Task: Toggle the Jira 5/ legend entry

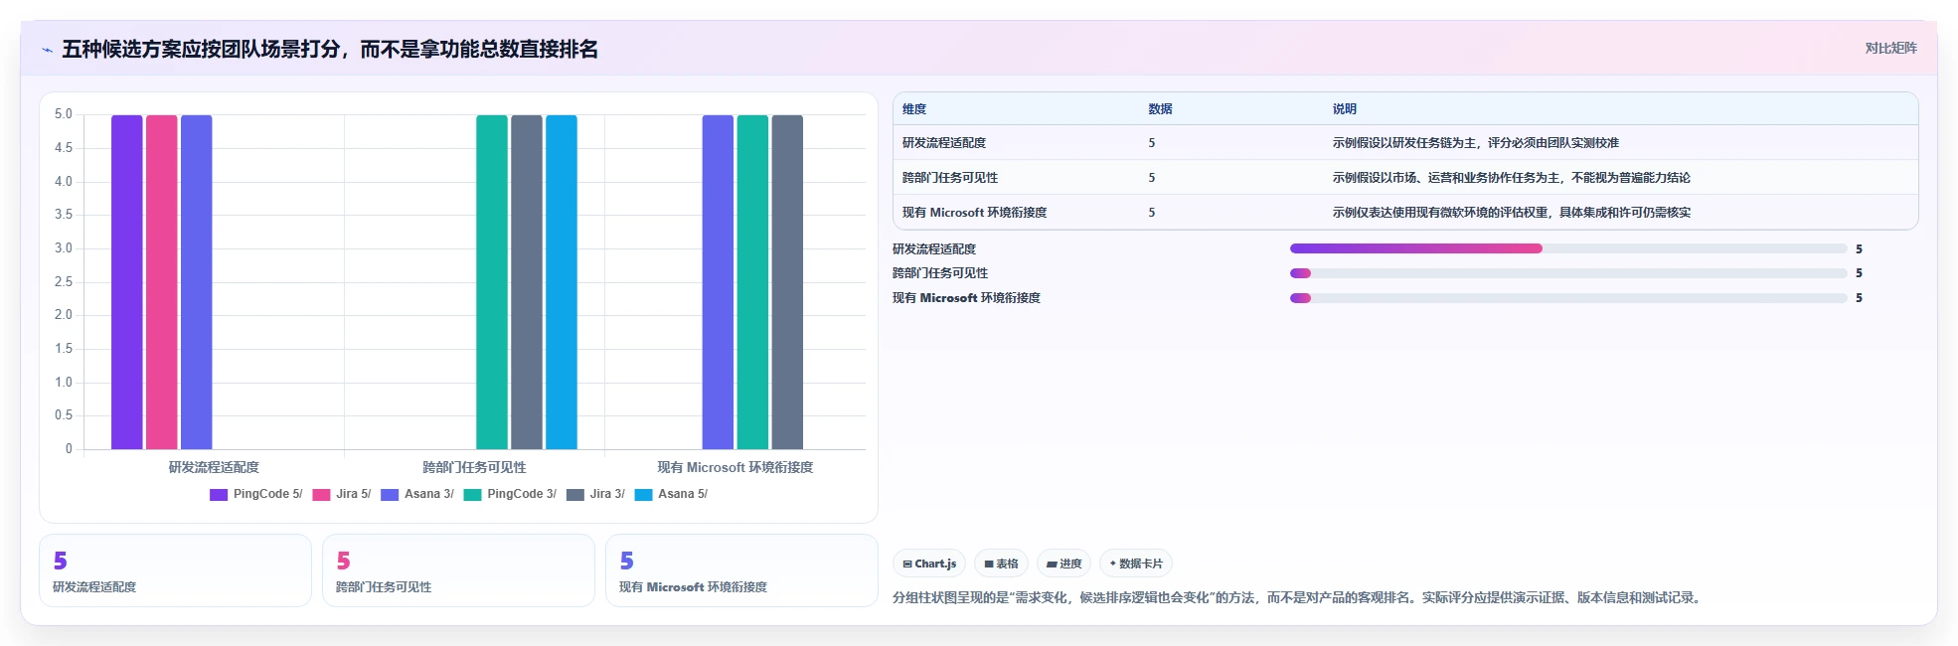Action: (x=342, y=494)
